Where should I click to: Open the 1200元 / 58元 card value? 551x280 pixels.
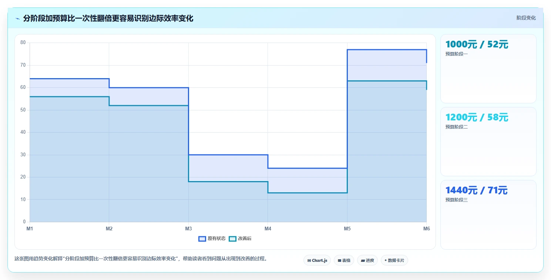(477, 117)
